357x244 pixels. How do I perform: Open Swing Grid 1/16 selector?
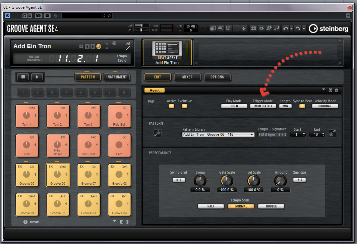pos(179,180)
